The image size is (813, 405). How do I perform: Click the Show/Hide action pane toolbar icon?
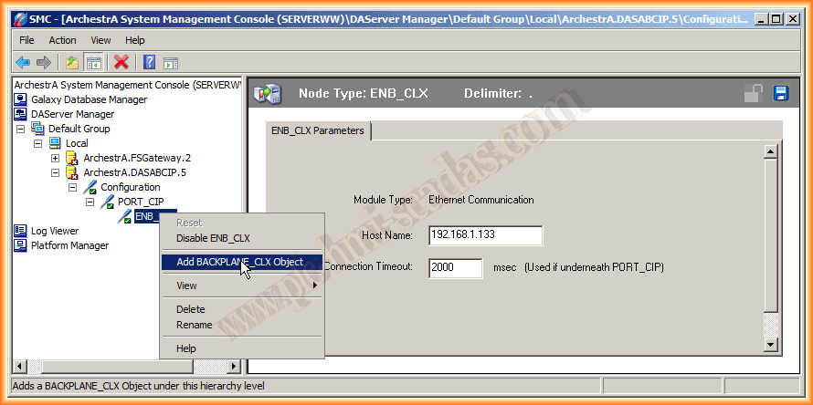pos(170,62)
